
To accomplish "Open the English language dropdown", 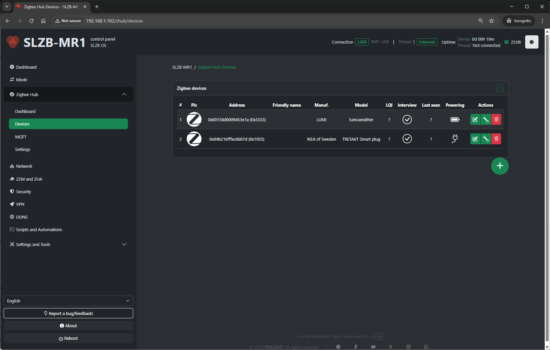I will 68,301.
